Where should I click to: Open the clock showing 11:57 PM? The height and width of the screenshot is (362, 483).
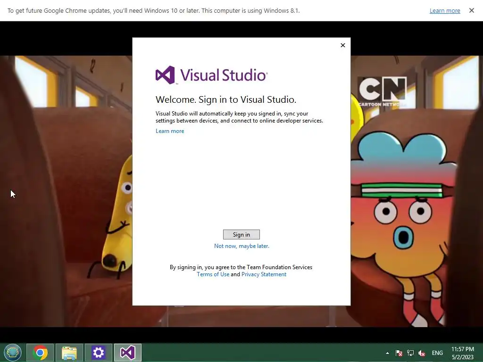(463, 353)
